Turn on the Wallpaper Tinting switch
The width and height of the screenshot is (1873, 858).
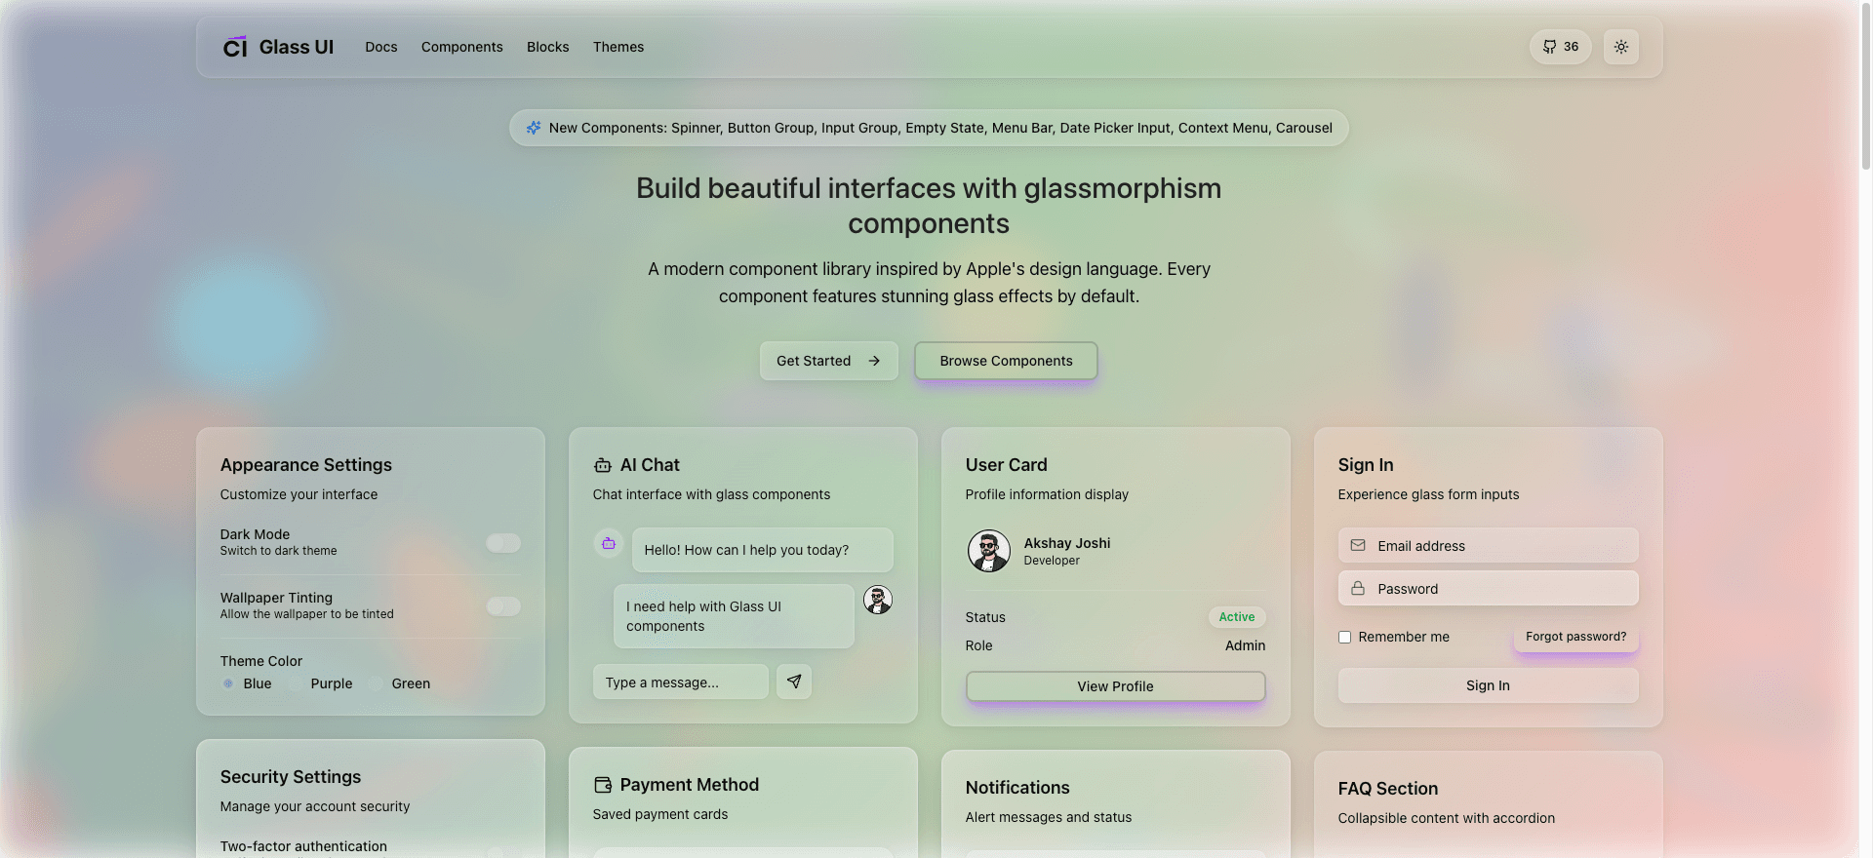(503, 606)
